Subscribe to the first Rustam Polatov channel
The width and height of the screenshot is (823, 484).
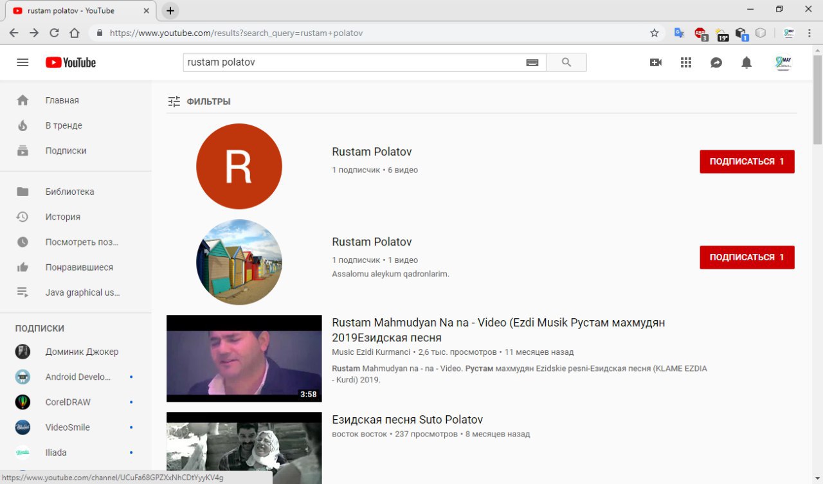tap(747, 161)
